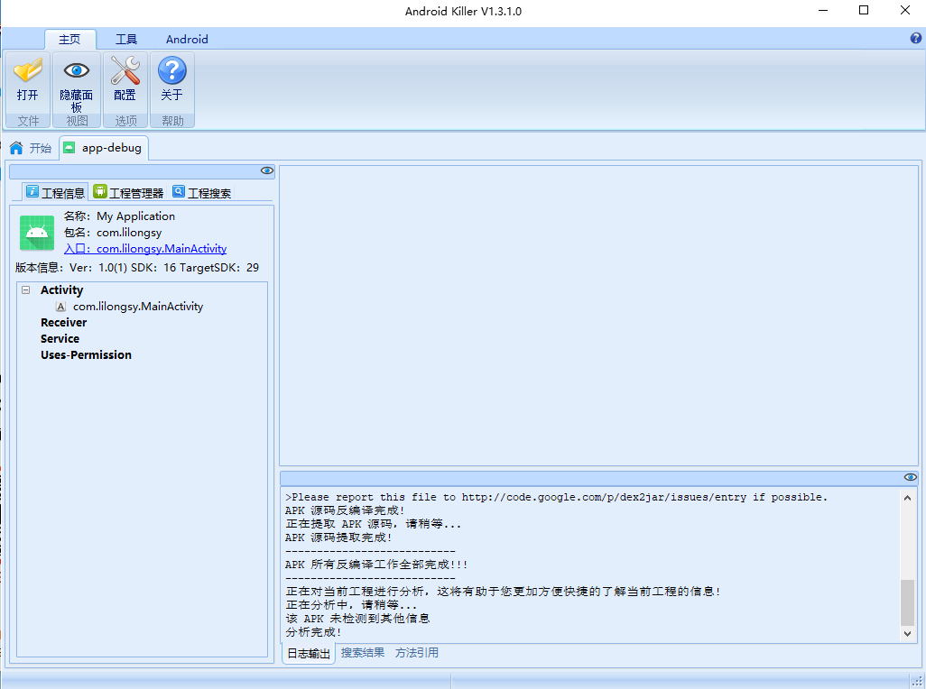
Task: Click the blue help question mark icon
Action: pyautogui.click(x=917, y=39)
